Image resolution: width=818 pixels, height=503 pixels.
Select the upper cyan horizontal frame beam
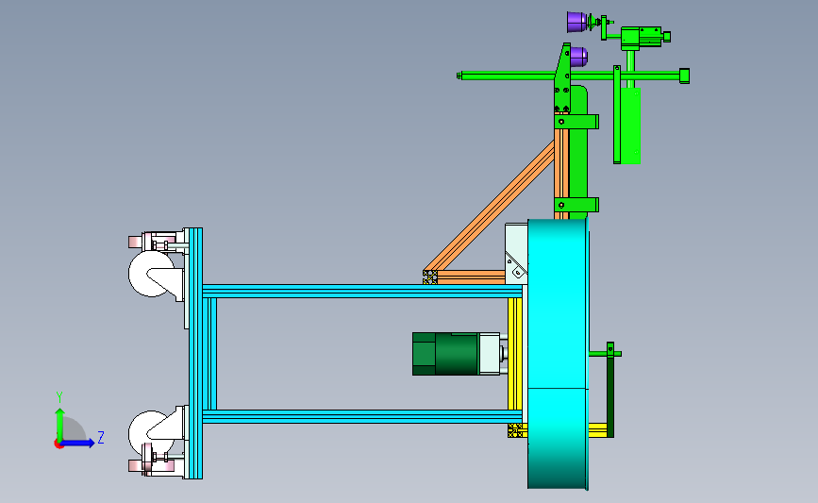coord(362,292)
